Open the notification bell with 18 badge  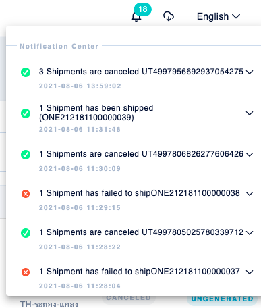click(136, 16)
